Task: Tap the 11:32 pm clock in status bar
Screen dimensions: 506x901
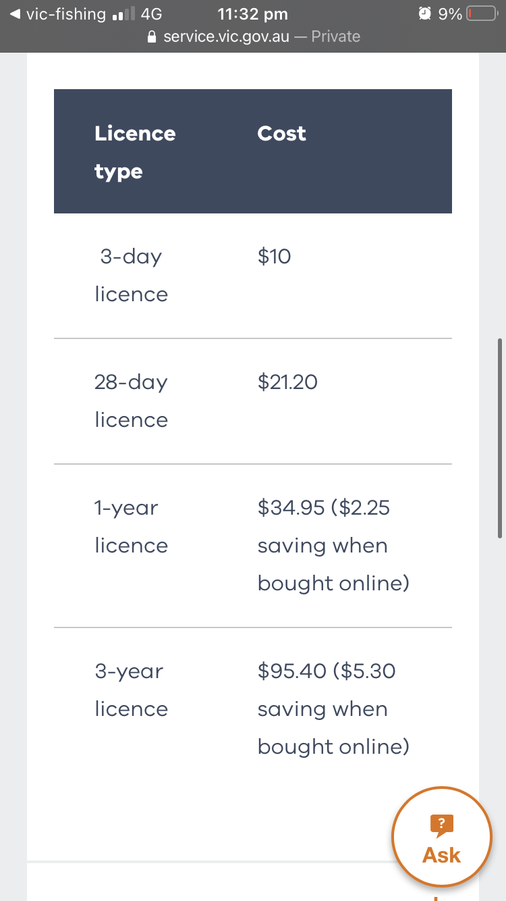Action: (x=253, y=14)
